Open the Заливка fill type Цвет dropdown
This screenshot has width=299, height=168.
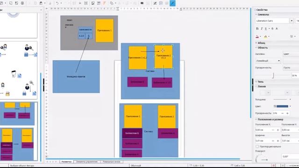[x=291, y=54]
